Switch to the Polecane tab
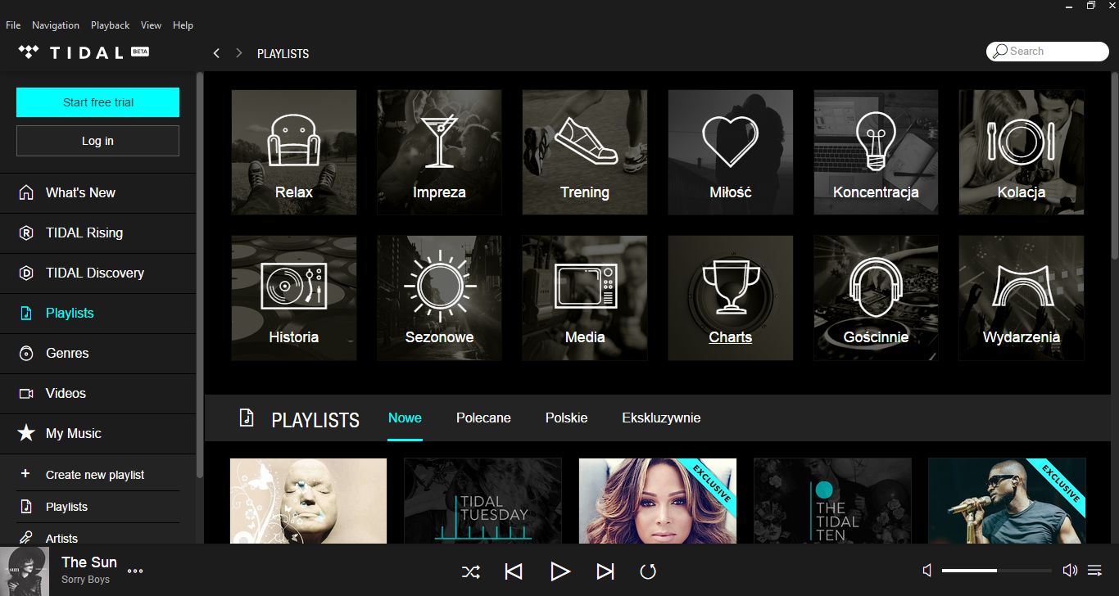This screenshot has width=1119, height=596. [x=483, y=418]
